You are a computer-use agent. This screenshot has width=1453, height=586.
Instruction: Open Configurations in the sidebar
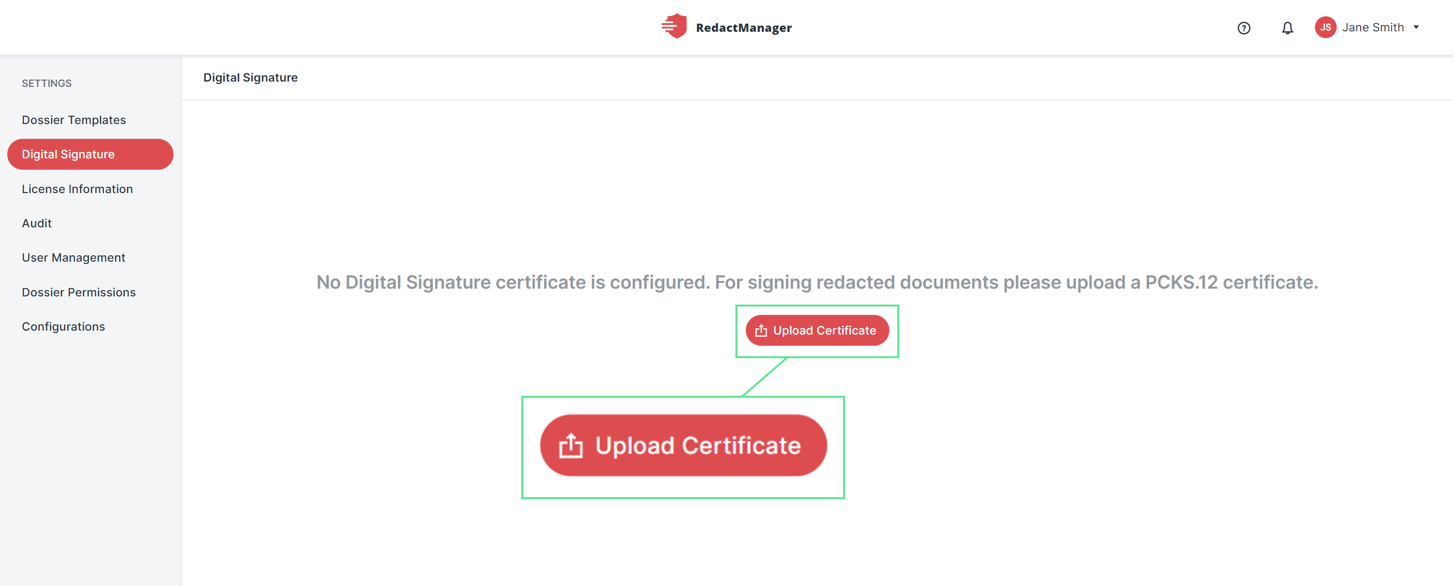pyautogui.click(x=63, y=326)
